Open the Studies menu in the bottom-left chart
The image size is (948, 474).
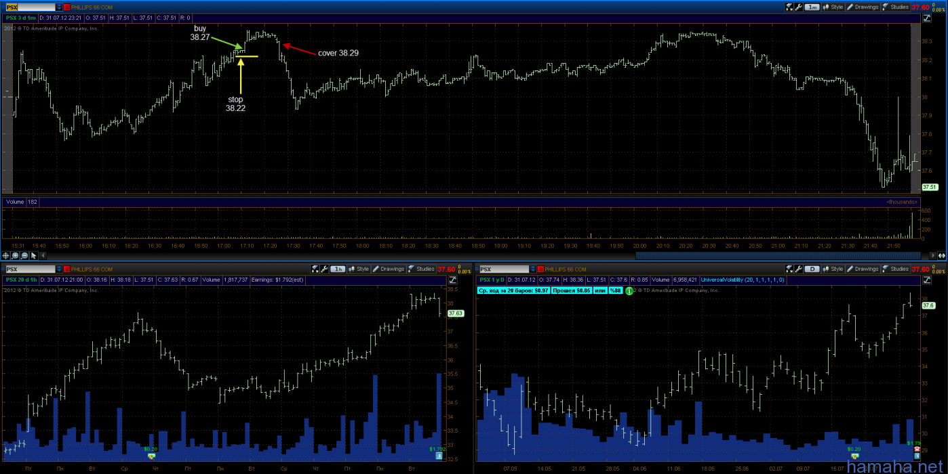(x=420, y=269)
